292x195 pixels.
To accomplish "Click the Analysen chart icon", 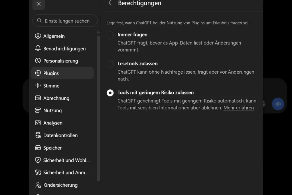I will pyautogui.click(x=38, y=123).
